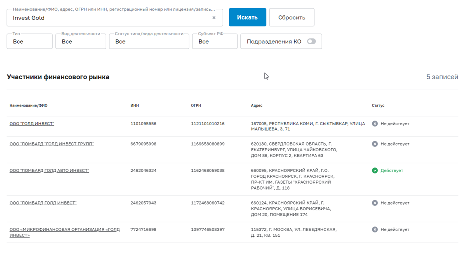Click the INN value 6679095998
The height and width of the screenshot is (254, 469).
(143, 144)
